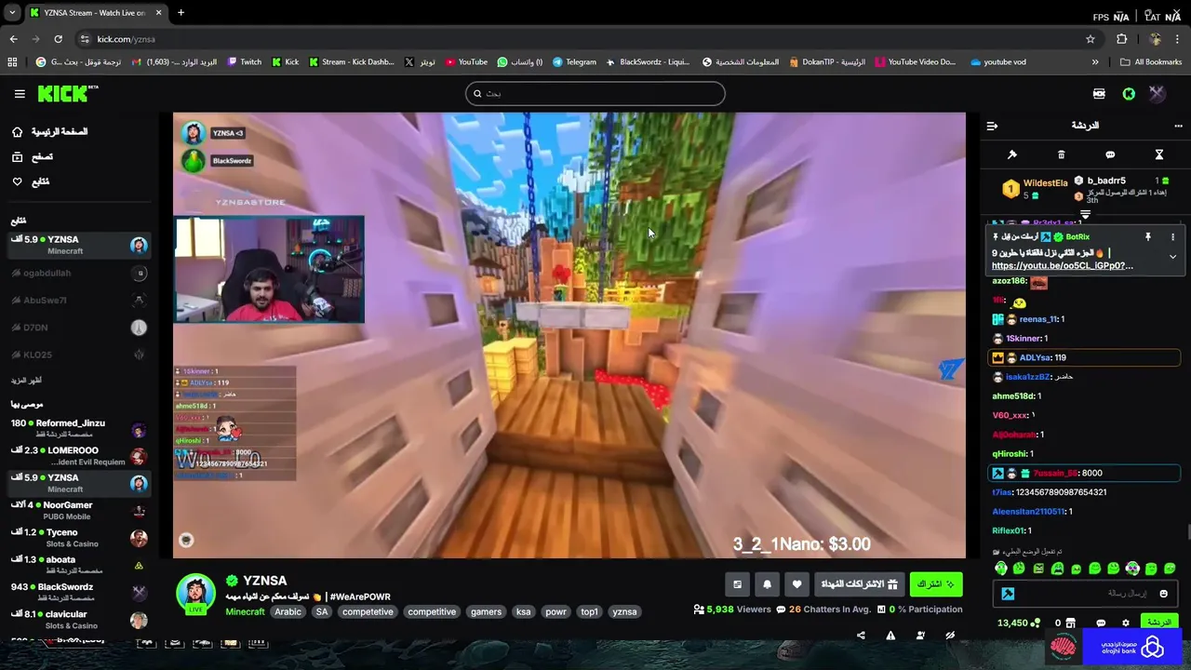Open the All Bookmarks folder
The height and width of the screenshot is (670, 1191).
(1151, 62)
